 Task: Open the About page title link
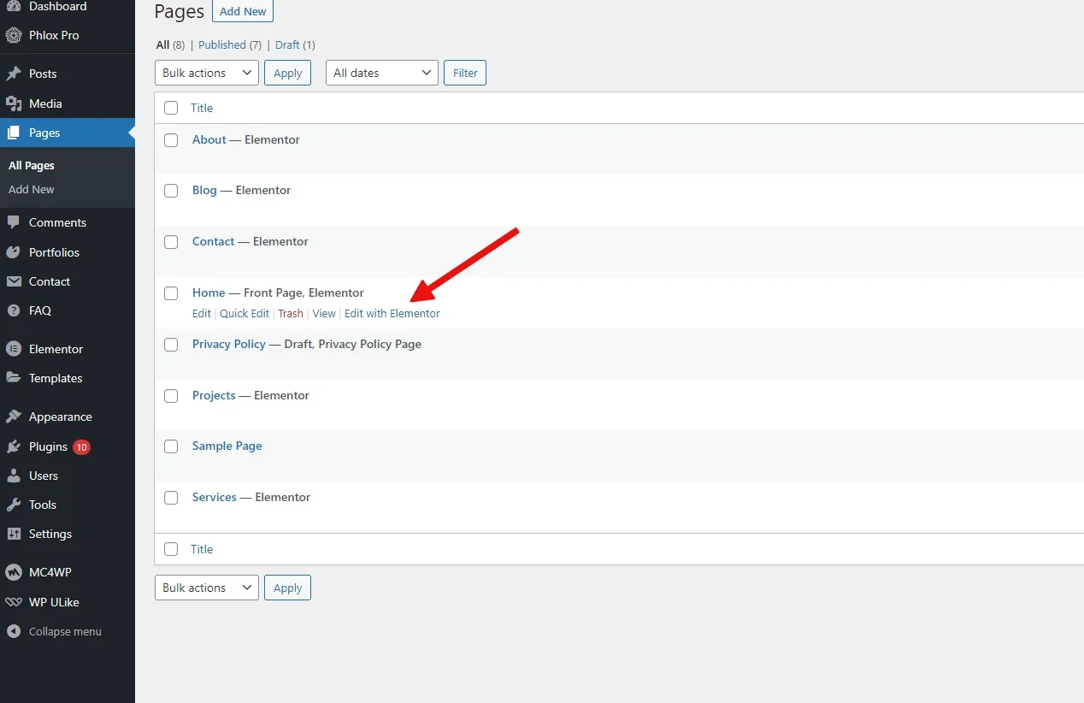tap(209, 139)
